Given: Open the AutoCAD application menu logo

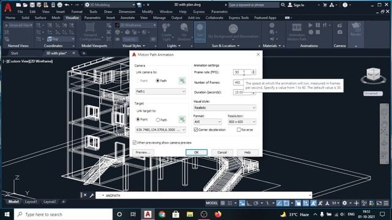Looking at the screenshot, I should pyautogui.click(x=8, y=7).
